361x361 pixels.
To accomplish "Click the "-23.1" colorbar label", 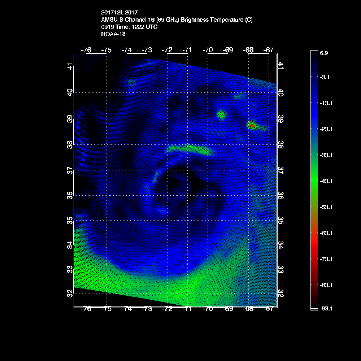I will [x=326, y=129].
